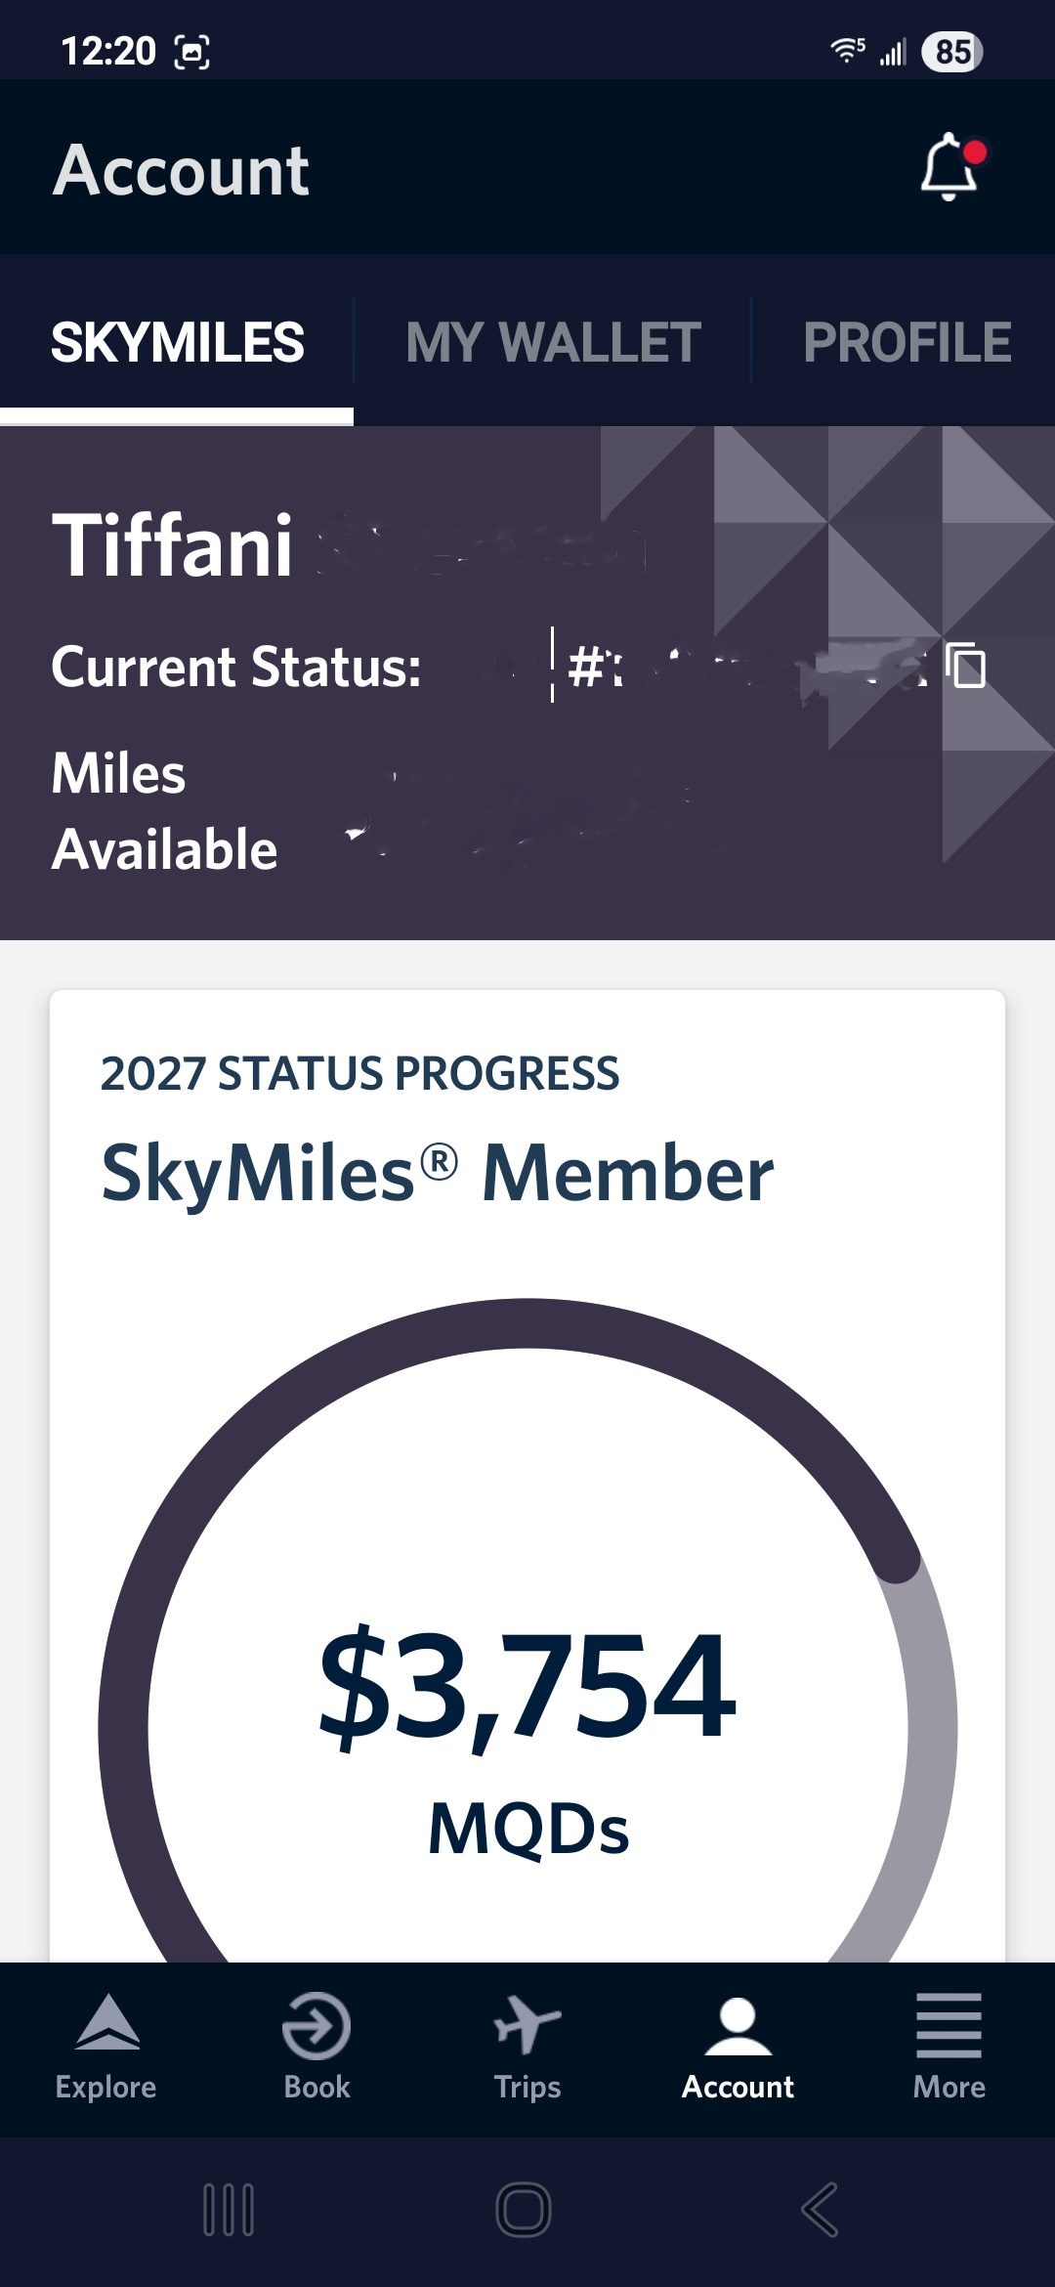
Task: Tap the Current Status label
Action: point(236,668)
